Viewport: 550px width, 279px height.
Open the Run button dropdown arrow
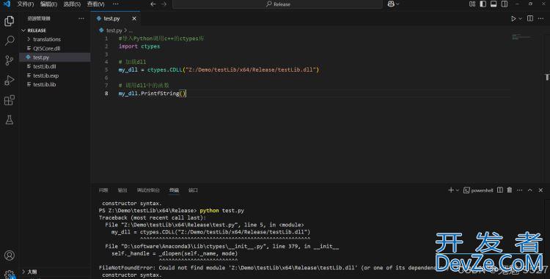point(520,18)
